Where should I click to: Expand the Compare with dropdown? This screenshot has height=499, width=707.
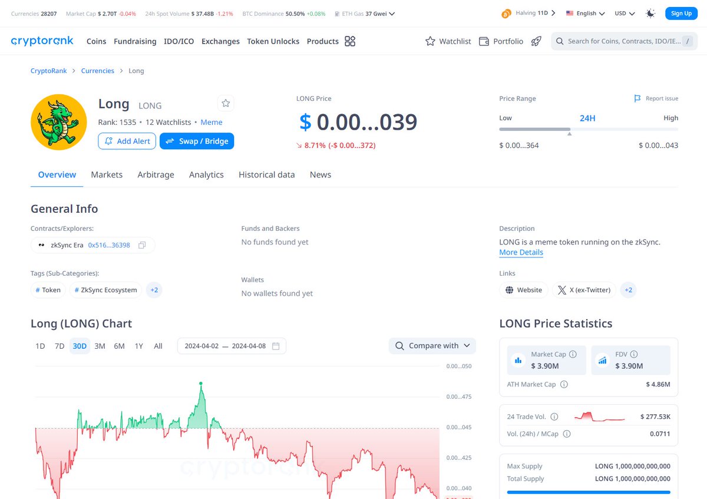point(432,346)
